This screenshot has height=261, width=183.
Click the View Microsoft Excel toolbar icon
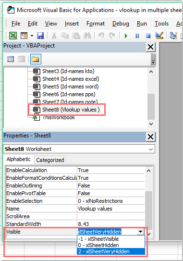[13, 36]
